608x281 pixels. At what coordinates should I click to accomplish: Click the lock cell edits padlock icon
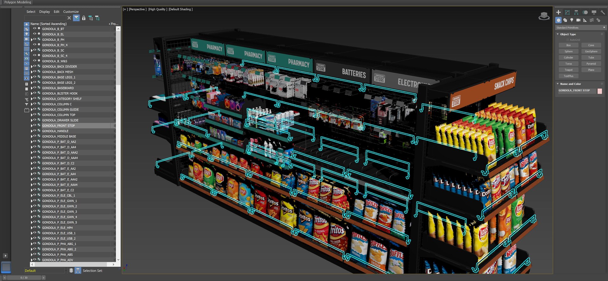pos(84,18)
